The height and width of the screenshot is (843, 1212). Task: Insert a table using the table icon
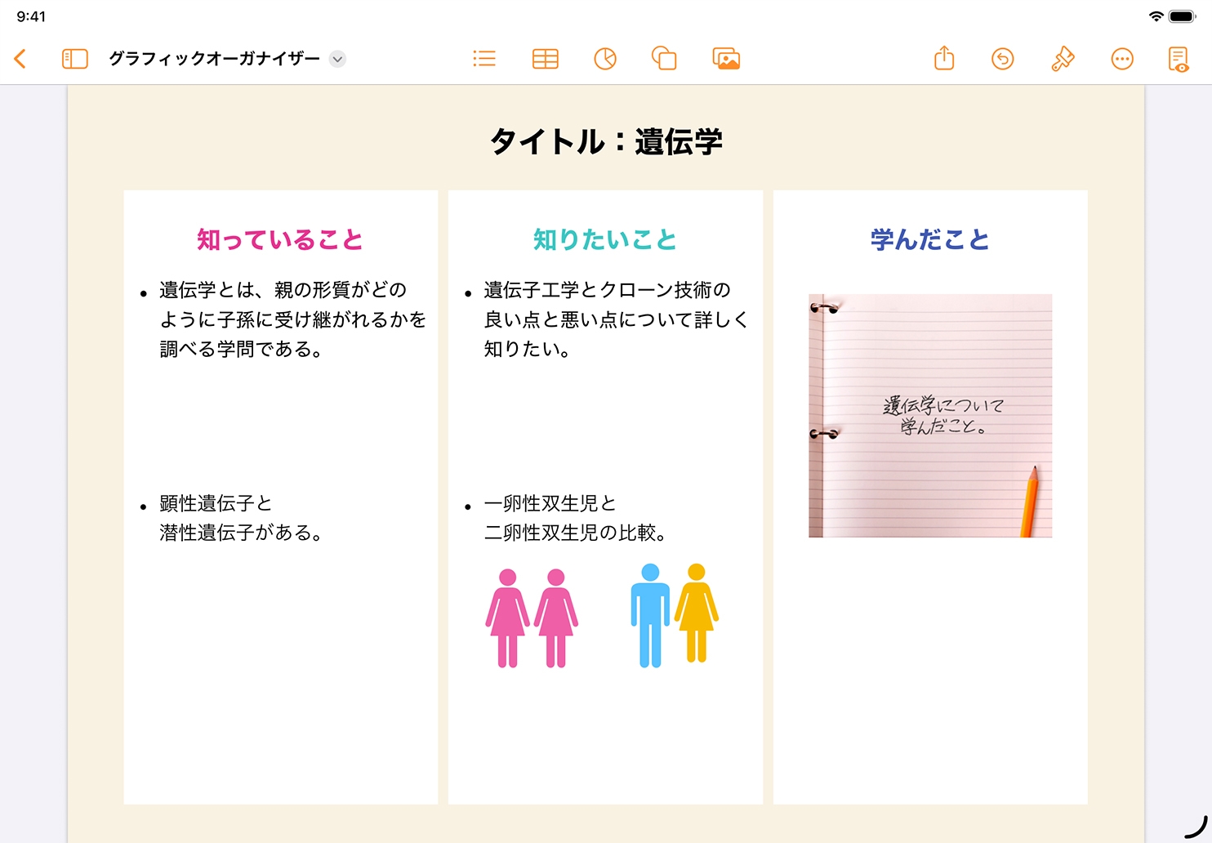click(x=545, y=59)
